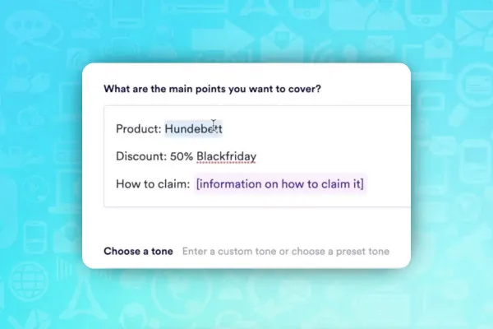Click the vertical bars icon beside the globe
493x329 pixels.
(x=64, y=269)
